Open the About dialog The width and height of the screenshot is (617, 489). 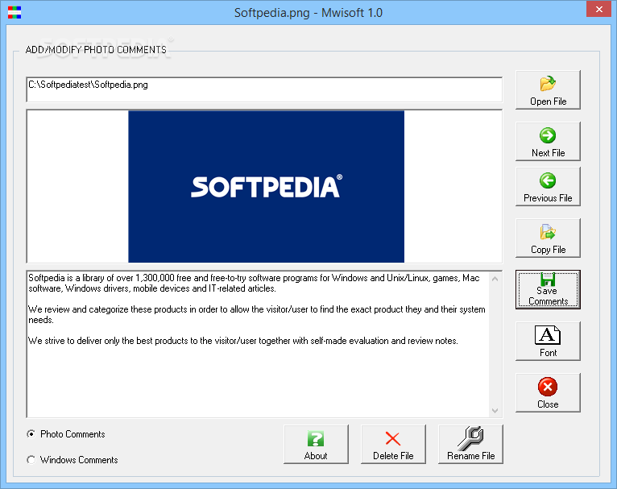(316, 445)
